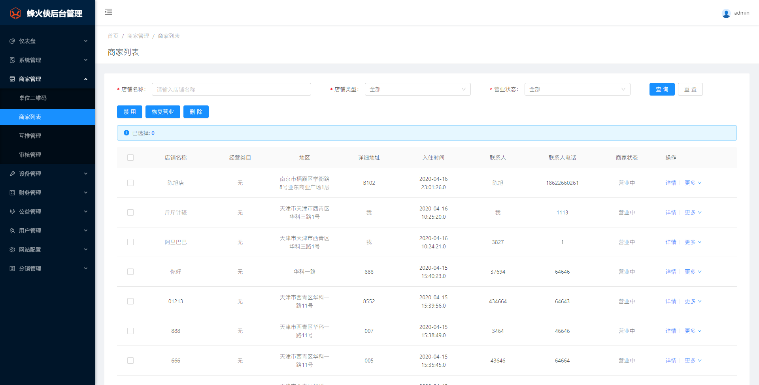Check the row for shop 888
The width and height of the screenshot is (759, 385).
coord(130,331)
